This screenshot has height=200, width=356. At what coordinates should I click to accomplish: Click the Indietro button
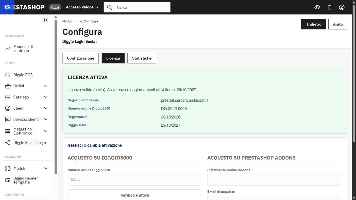coord(314,24)
